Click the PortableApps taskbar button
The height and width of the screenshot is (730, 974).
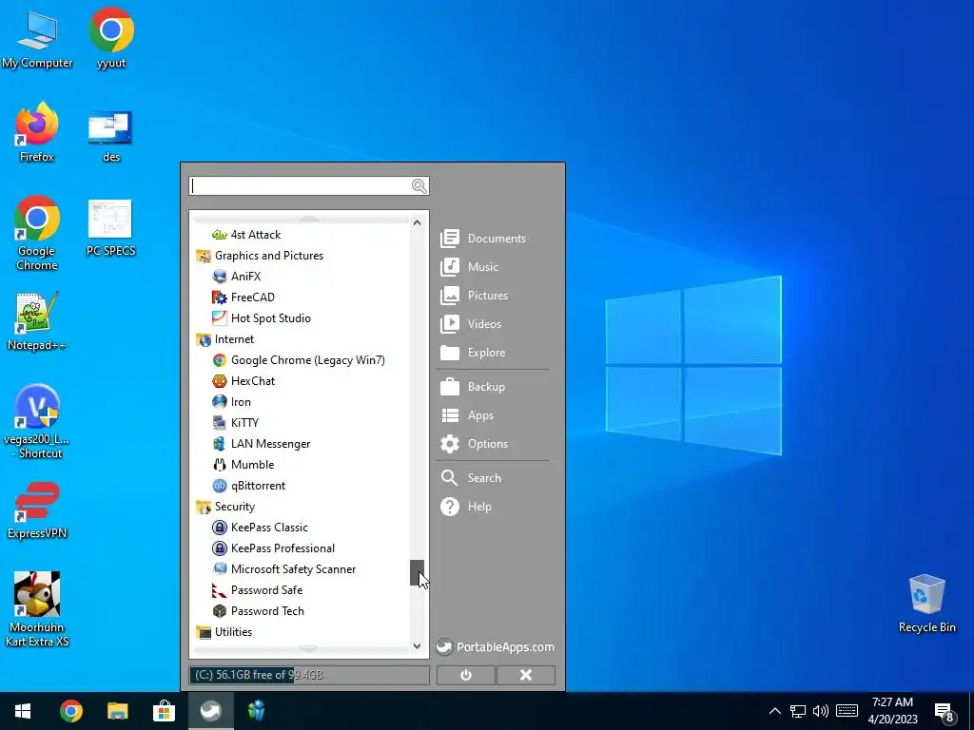(210, 711)
